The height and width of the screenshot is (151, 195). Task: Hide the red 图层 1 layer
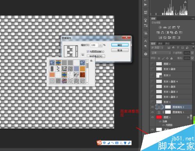(152, 117)
